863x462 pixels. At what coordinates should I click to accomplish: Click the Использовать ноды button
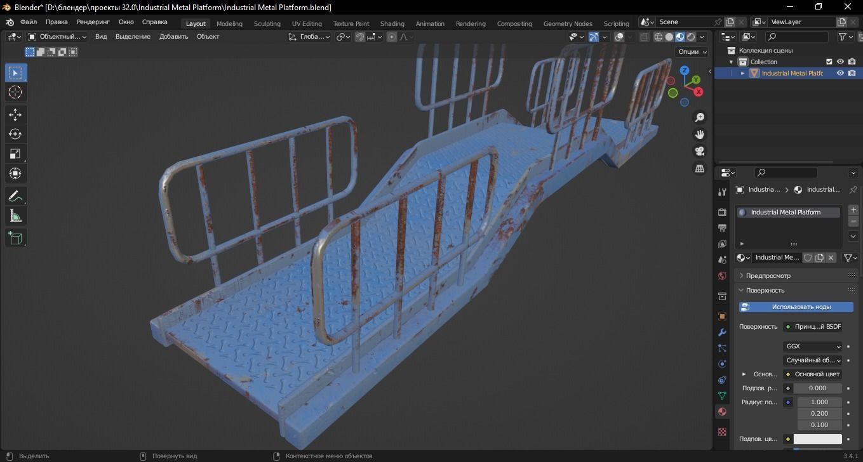point(795,307)
